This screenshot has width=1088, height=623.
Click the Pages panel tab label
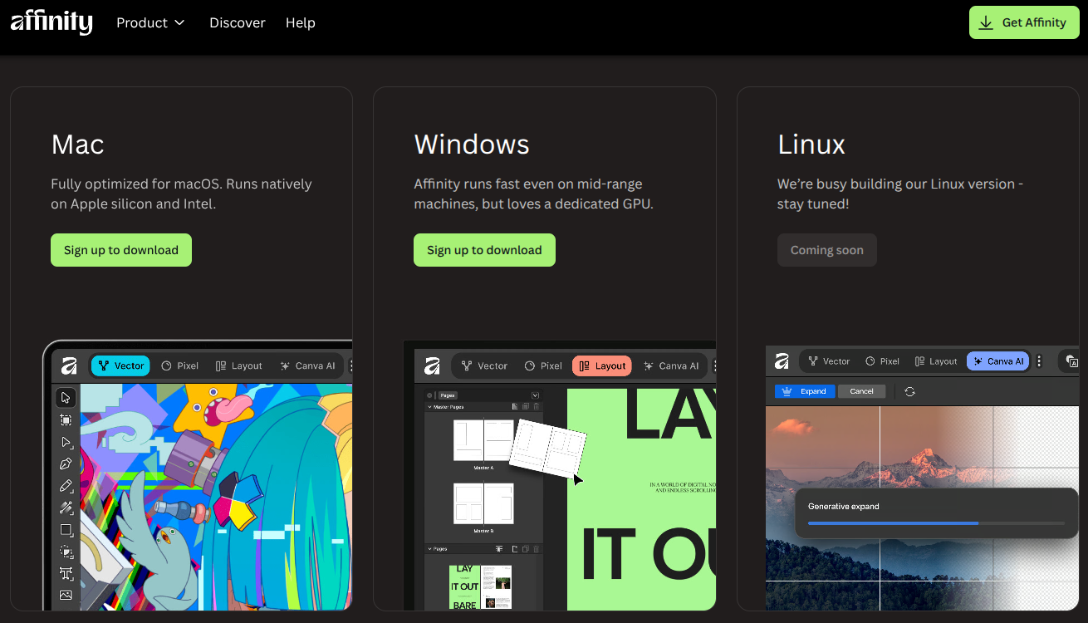pos(448,395)
